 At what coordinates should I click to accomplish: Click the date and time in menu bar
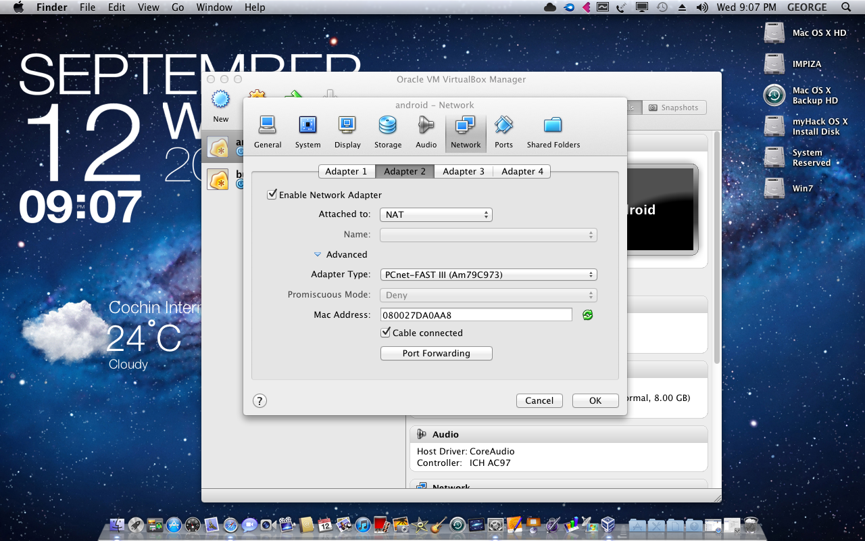point(746,7)
